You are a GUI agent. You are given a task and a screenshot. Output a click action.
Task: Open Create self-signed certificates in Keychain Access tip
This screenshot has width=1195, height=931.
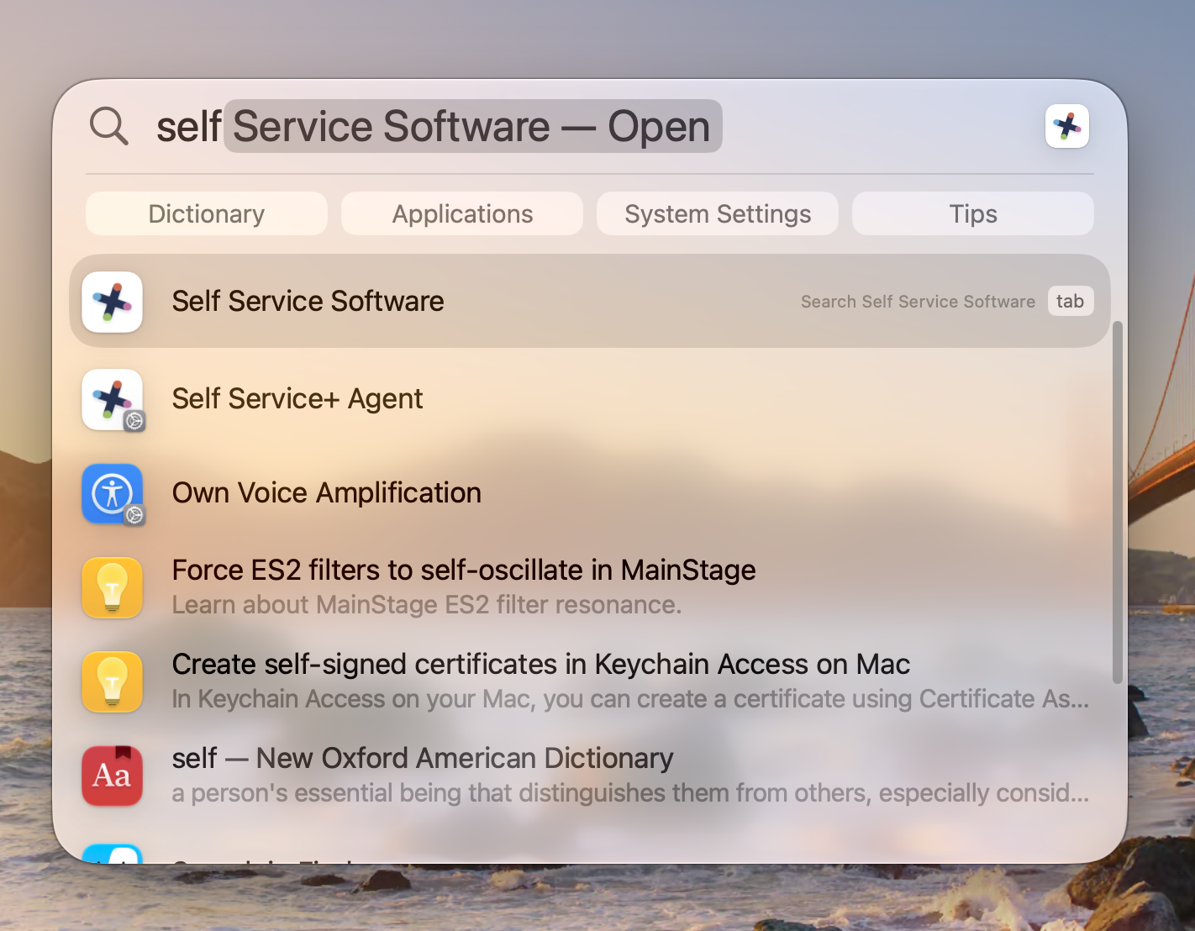[x=590, y=681]
